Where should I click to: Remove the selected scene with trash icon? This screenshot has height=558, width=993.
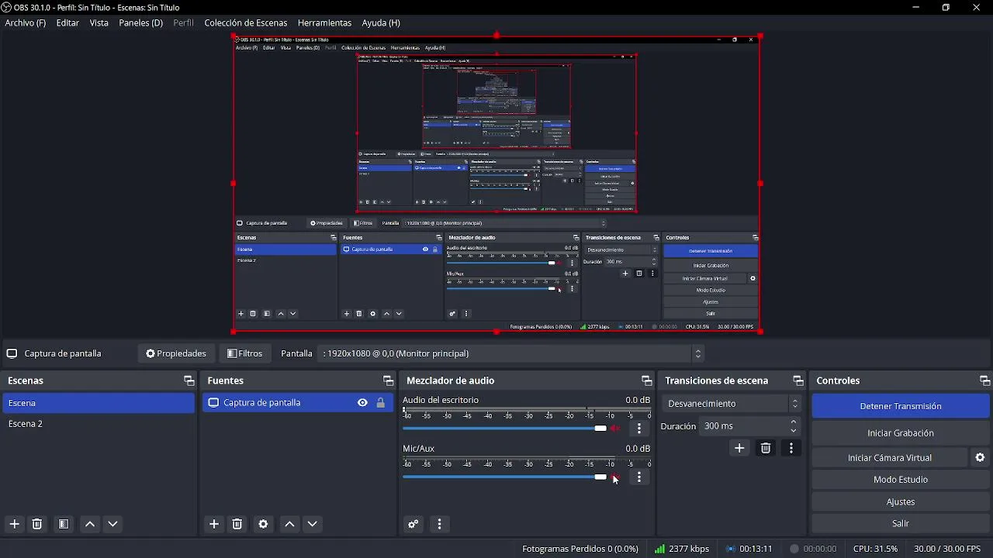[x=36, y=524]
